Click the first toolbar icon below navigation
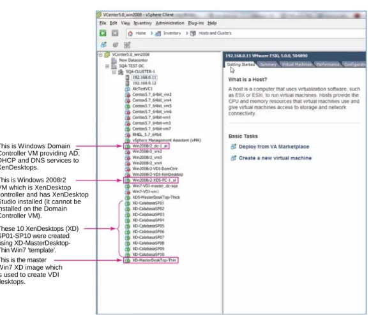The image size is (371, 315). (x=103, y=45)
